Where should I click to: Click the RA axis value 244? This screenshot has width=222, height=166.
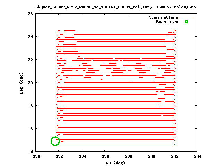click(x=198, y=156)
